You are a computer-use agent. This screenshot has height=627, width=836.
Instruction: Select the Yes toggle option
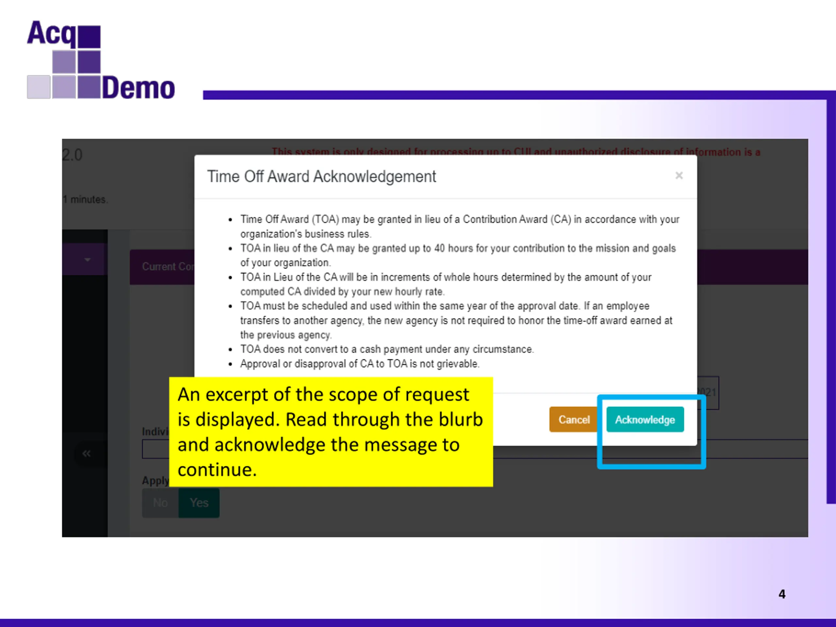click(x=199, y=503)
